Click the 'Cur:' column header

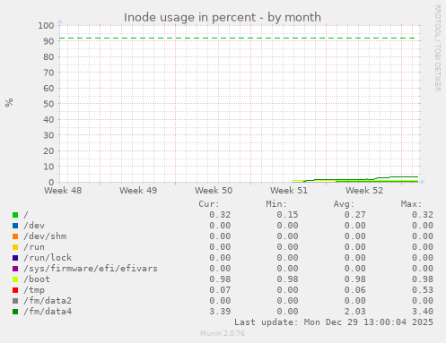click(209, 204)
